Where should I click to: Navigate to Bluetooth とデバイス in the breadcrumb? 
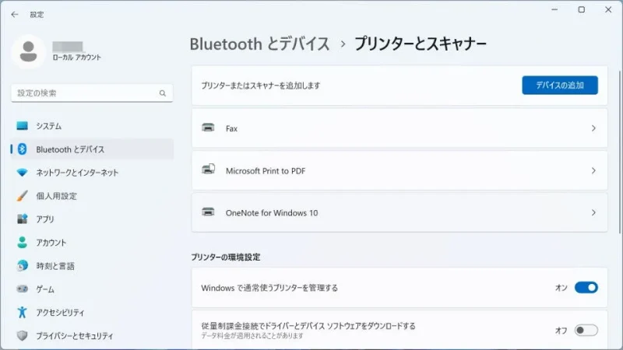[x=259, y=44]
